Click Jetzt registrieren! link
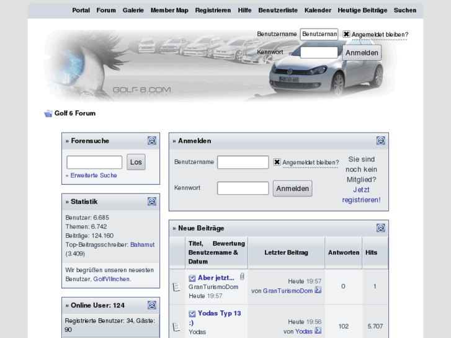The height and width of the screenshot is (338, 451). click(361, 195)
